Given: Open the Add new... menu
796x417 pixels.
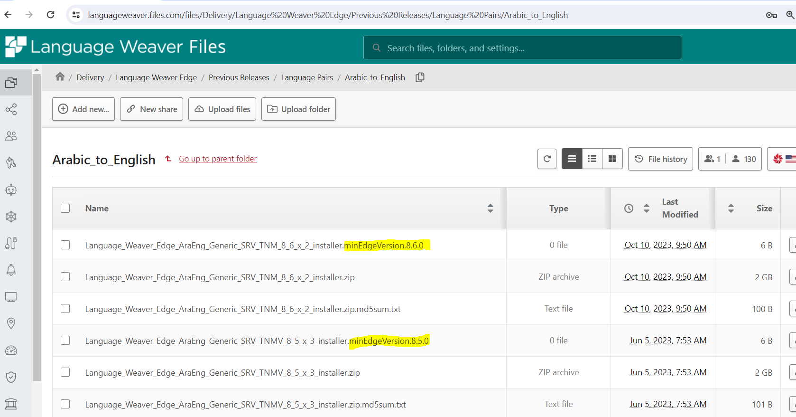Looking at the screenshot, I should point(83,109).
